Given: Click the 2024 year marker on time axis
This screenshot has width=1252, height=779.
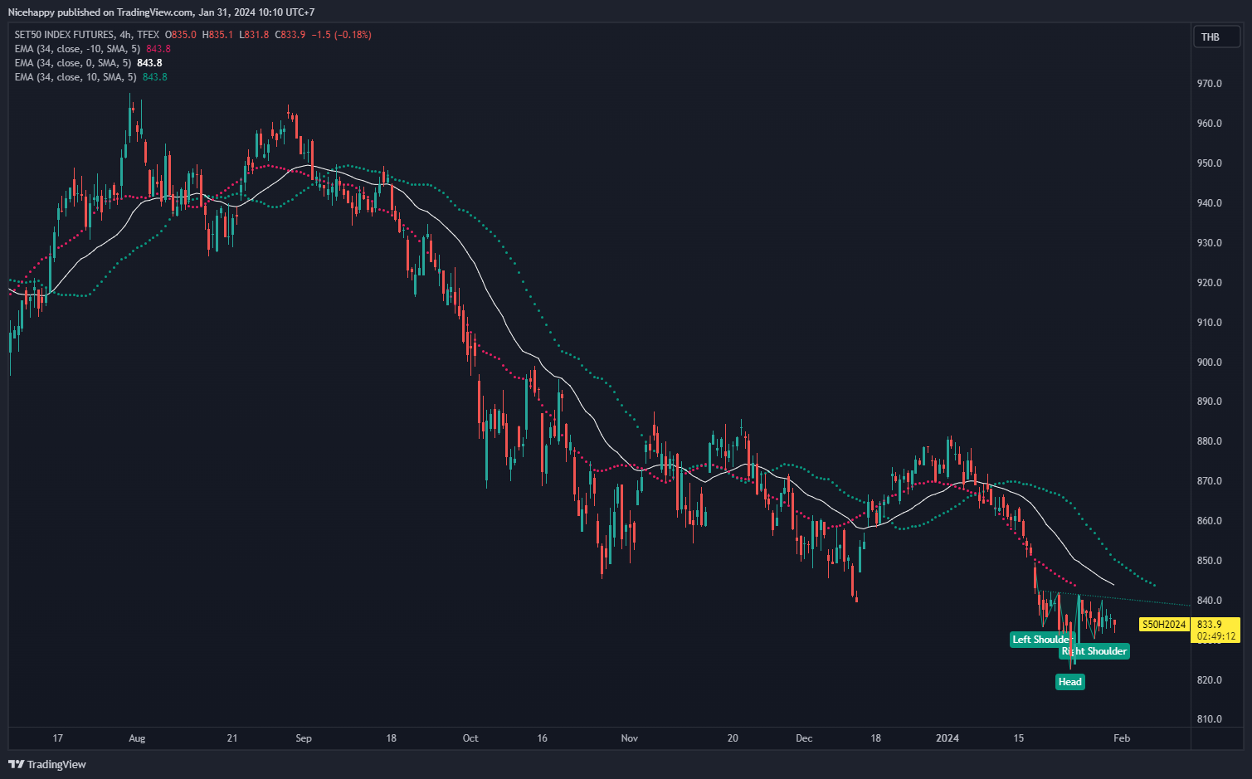Looking at the screenshot, I should (x=948, y=738).
